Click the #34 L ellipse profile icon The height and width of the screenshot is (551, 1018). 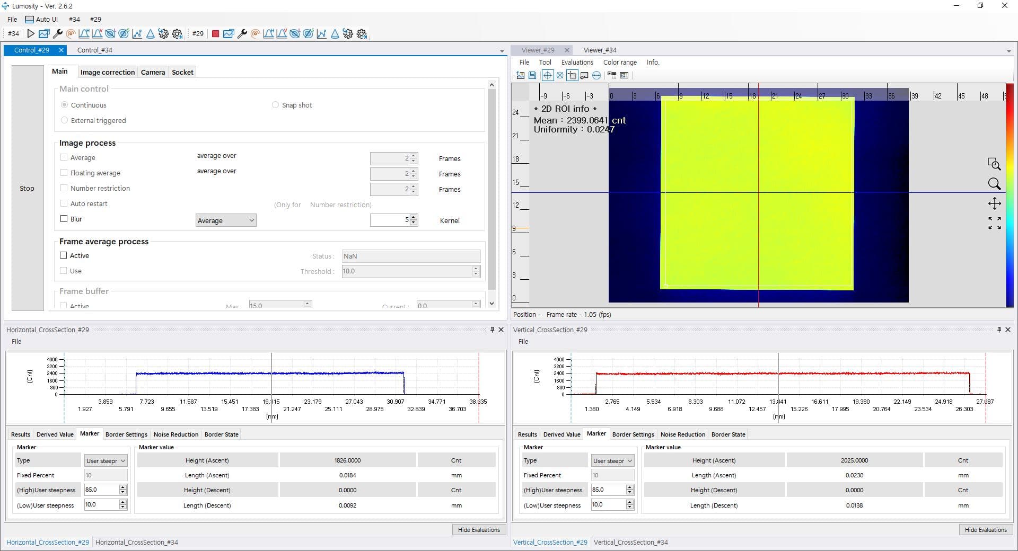[x=110, y=33]
